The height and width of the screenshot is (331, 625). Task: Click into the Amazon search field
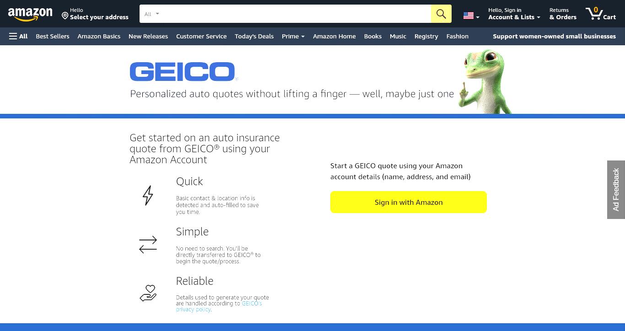(297, 14)
